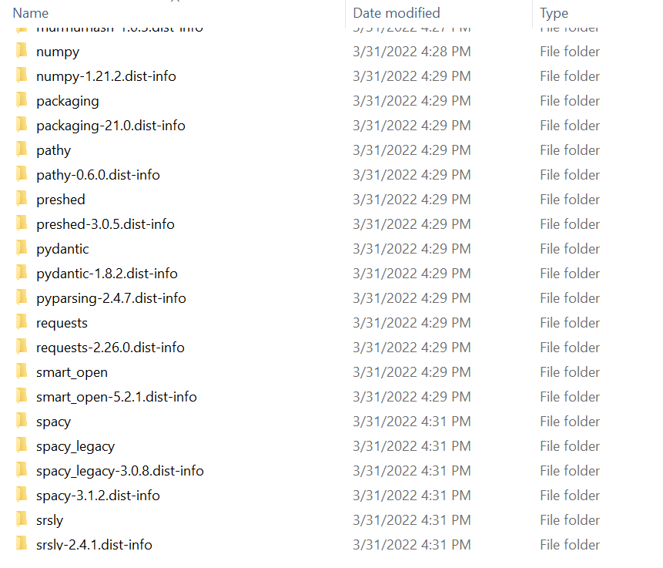The height and width of the screenshot is (568, 663).
Task: Select the spacy_legacy folder name
Action: click(75, 446)
